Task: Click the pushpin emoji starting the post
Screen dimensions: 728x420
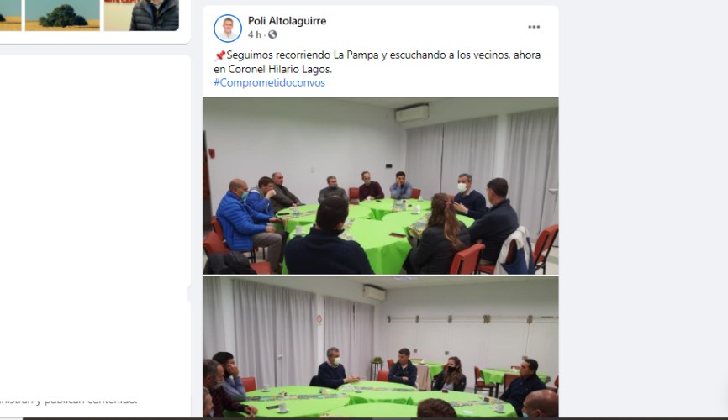Action: point(219,55)
